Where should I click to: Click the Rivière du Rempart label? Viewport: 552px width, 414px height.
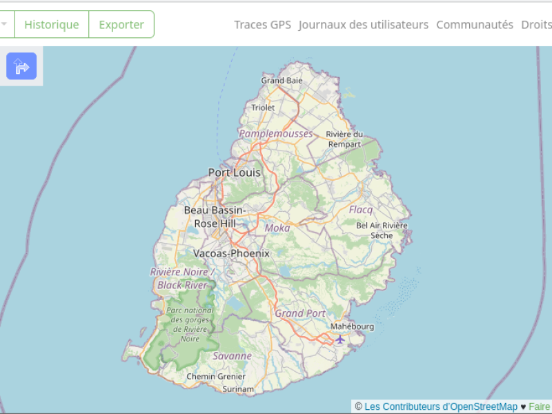[x=344, y=139]
